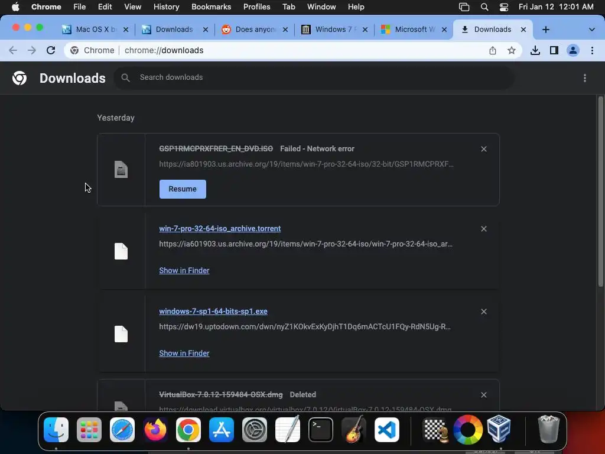Click the file icon of windows-7-sp1 exe
605x454 pixels.
[x=121, y=334]
